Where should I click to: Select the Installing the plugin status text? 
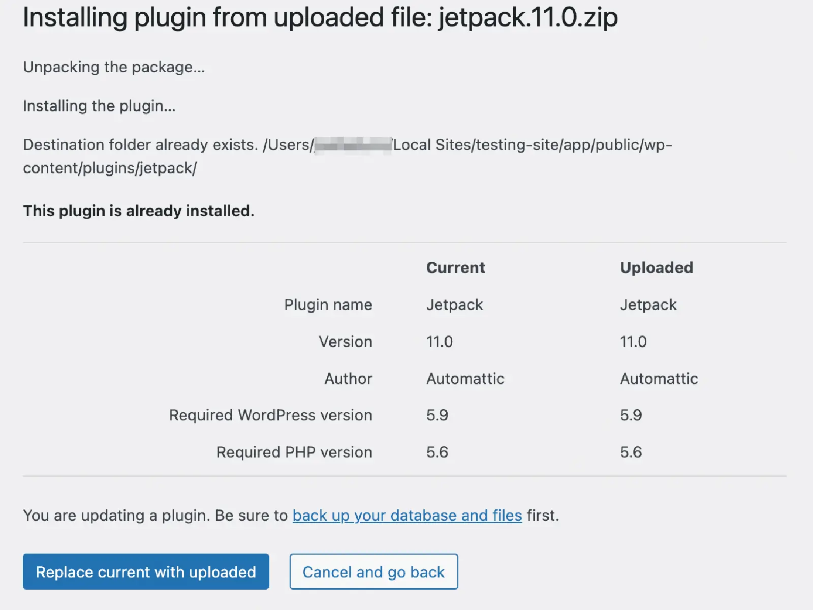100,106
